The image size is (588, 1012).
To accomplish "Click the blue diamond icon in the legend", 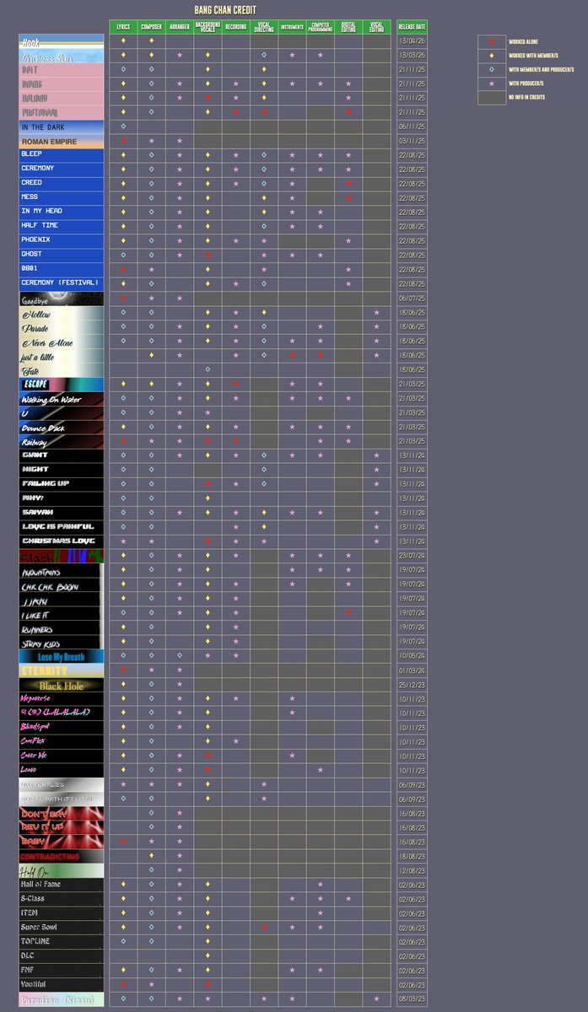I will click(491, 69).
